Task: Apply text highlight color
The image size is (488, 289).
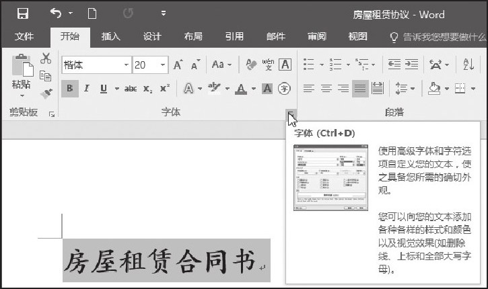Action: 215,88
